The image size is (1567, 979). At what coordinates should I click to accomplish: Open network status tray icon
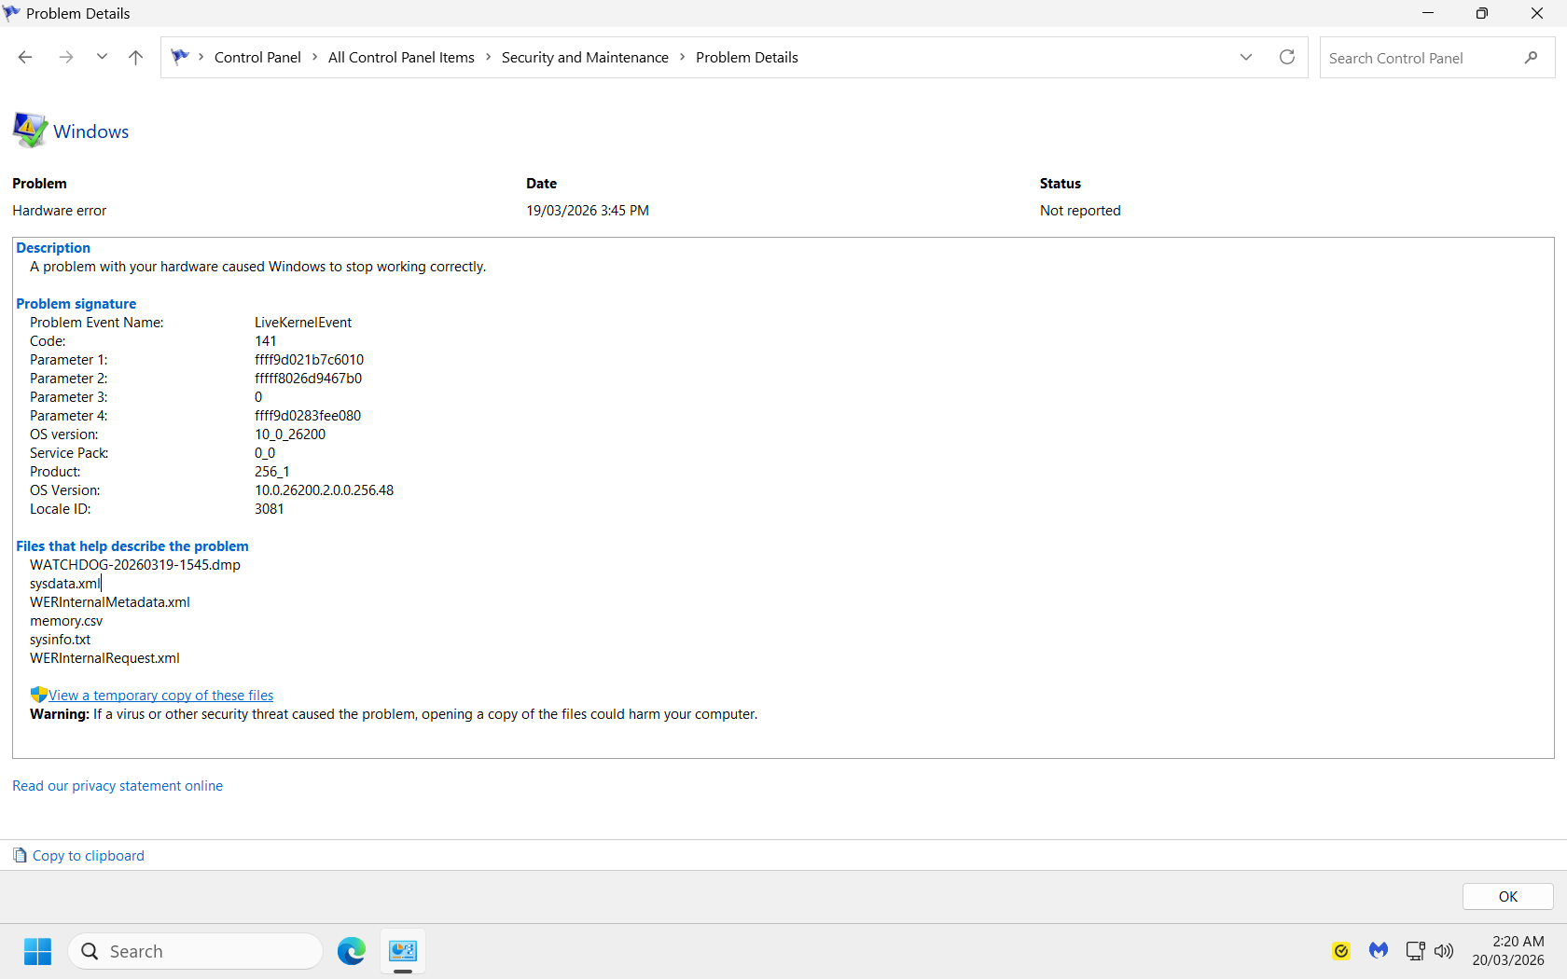coord(1415,951)
